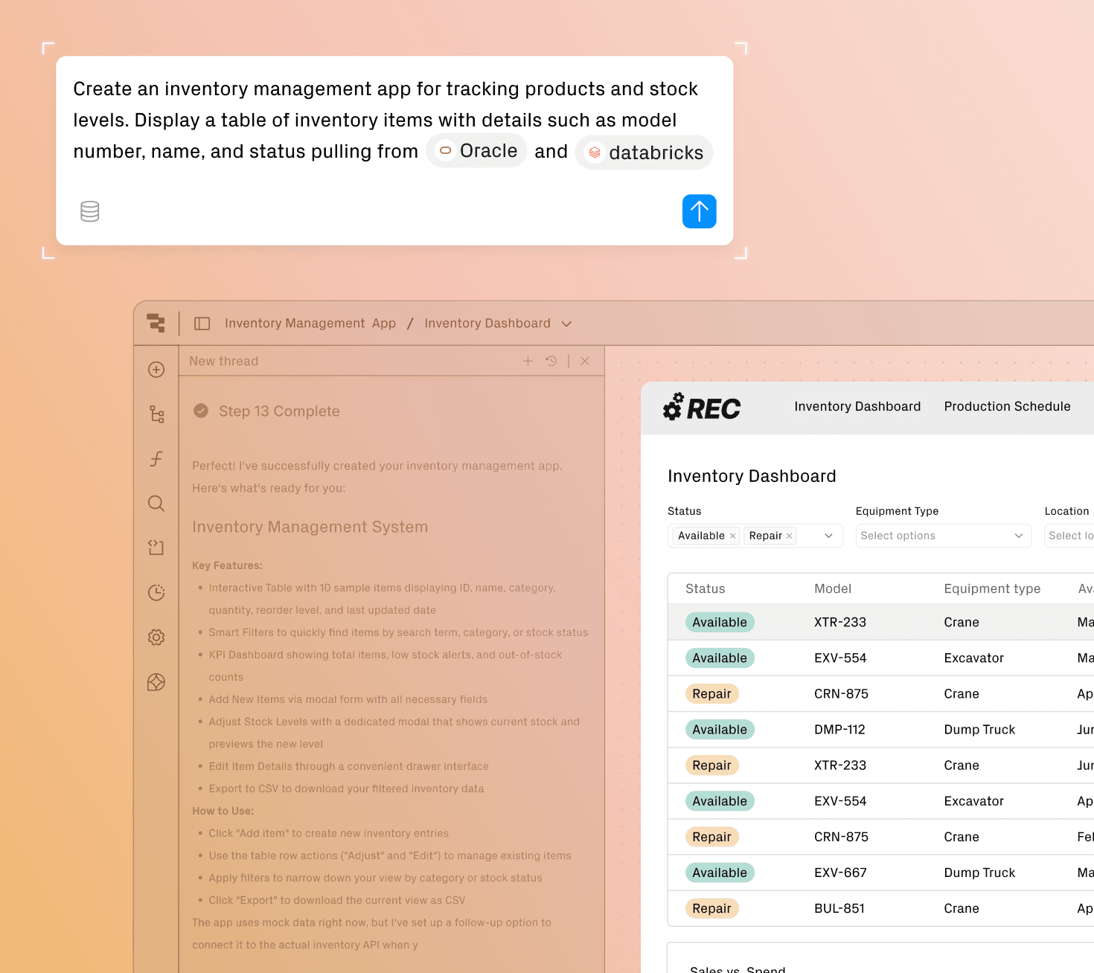The image size is (1094, 973).
Task: Sort by the Equipment type column header
Action: tap(992, 588)
